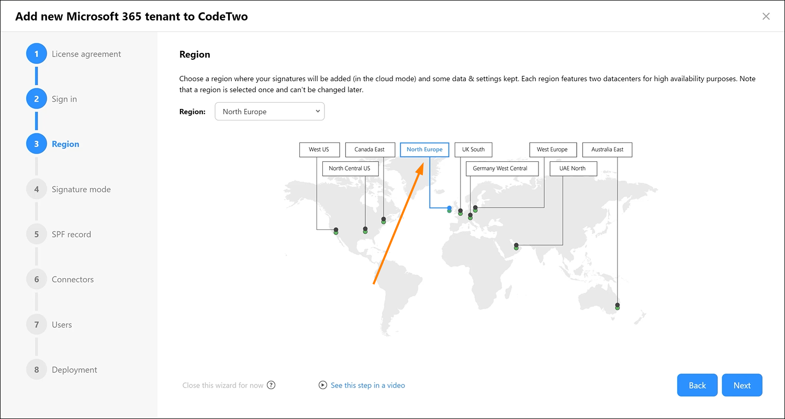Open the See this step in a video link

coord(368,385)
